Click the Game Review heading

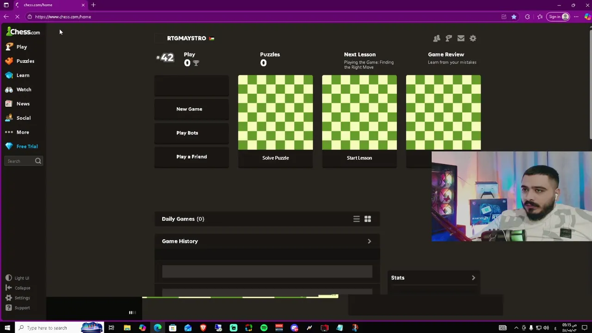[446, 55]
